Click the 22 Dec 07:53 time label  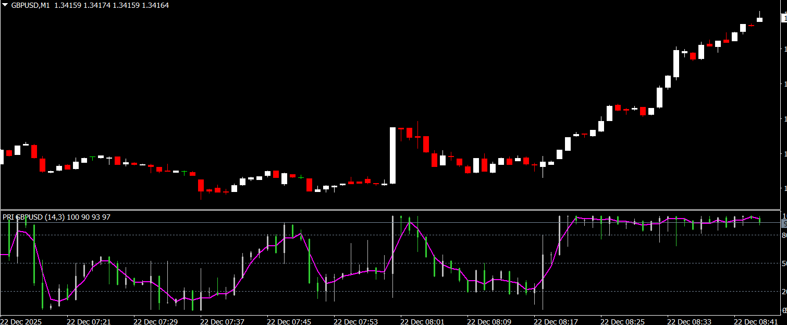355,321
